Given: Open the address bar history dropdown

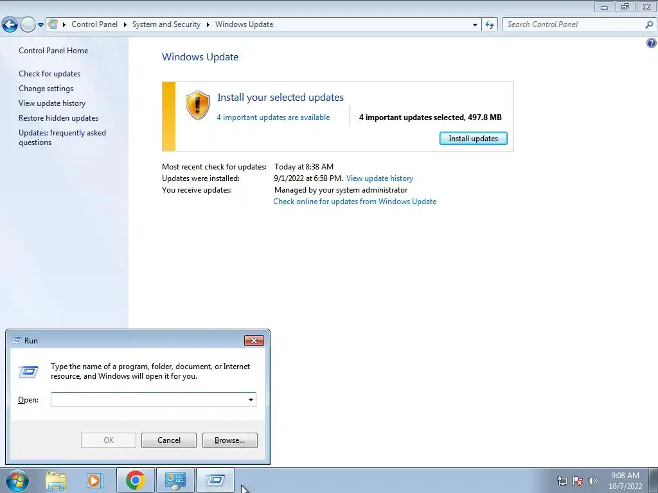Looking at the screenshot, I should click(475, 25).
